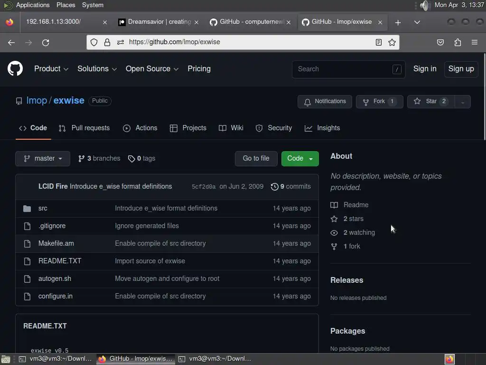486x365 pixels.
Task: Open the Firefox extensions puzzle icon
Action: 458,42
